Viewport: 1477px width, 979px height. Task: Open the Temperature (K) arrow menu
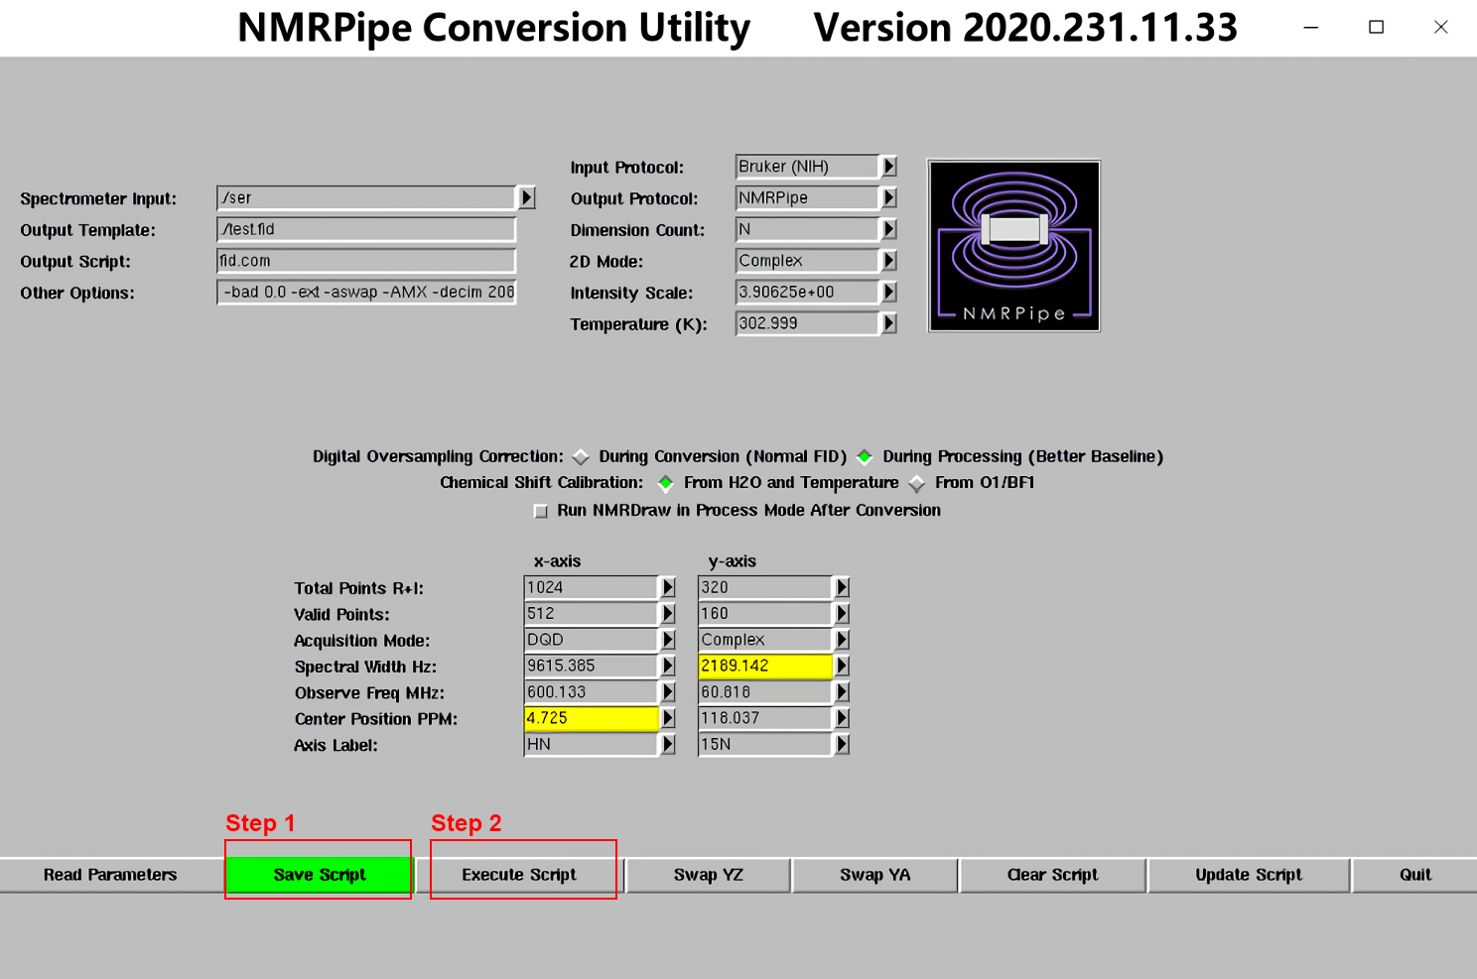[889, 323]
